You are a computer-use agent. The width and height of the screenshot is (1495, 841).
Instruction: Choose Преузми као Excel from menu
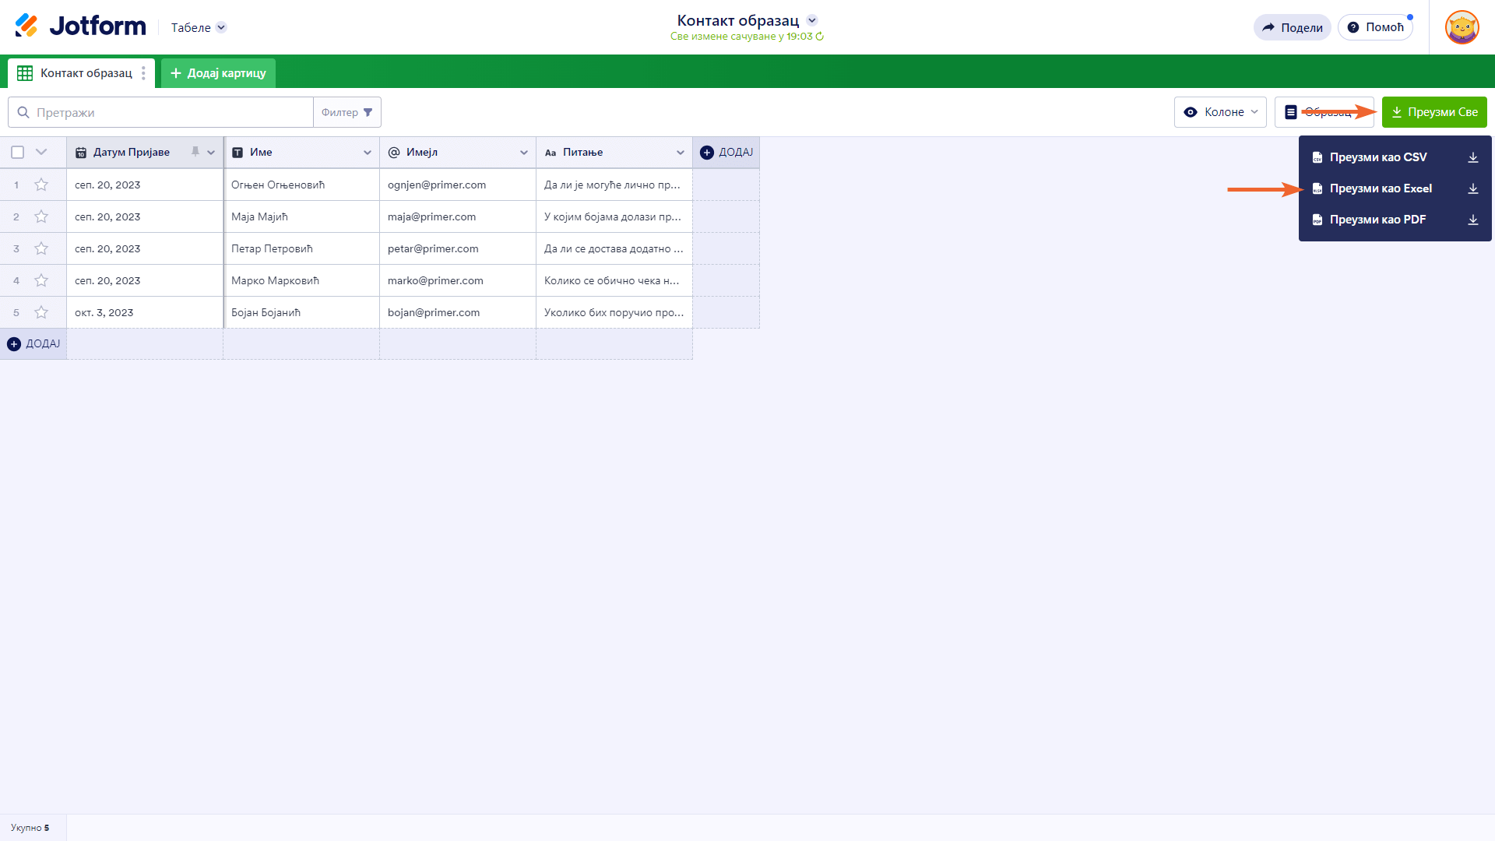1380,188
